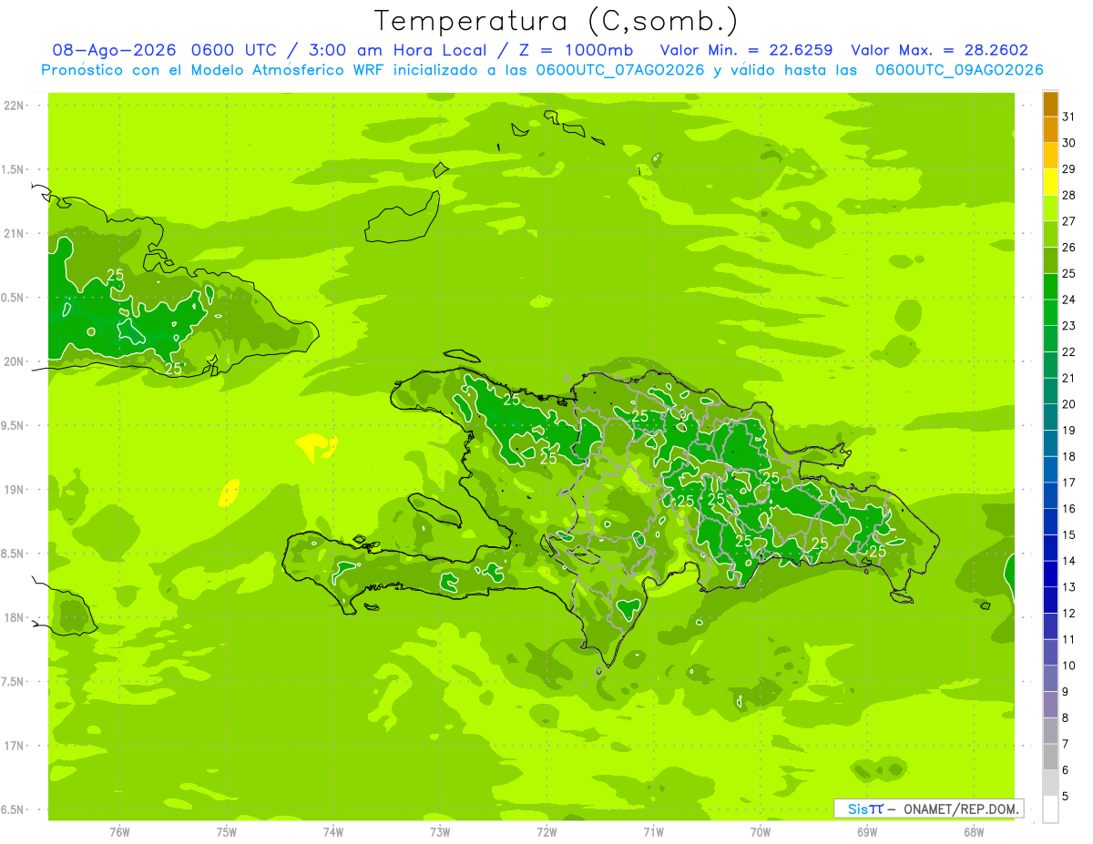Click the "75W" longitude label

[227, 831]
